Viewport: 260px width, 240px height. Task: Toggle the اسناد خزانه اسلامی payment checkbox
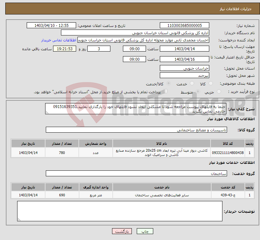pos(165,91)
